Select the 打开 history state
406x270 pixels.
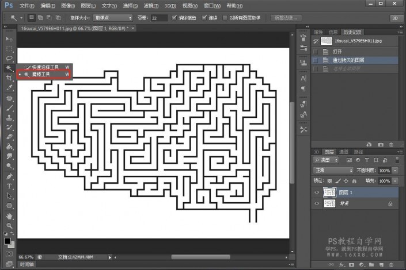(x=337, y=51)
